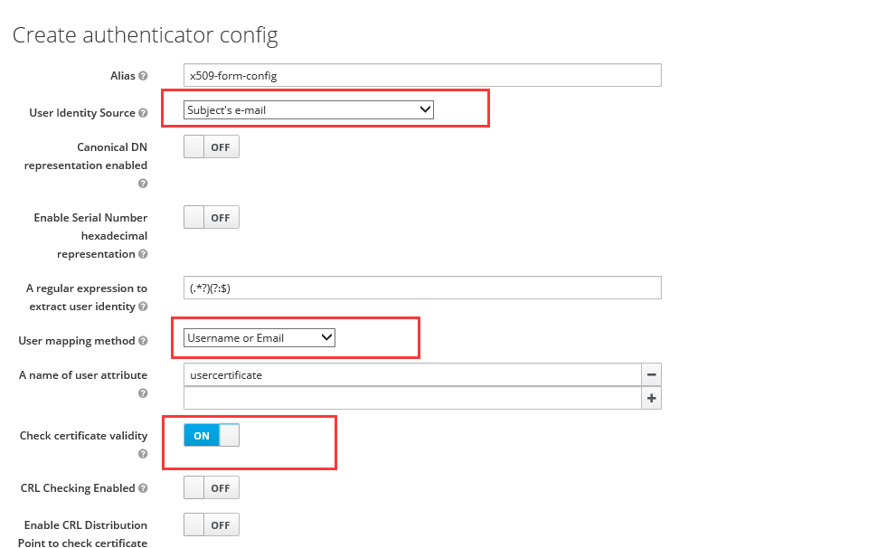The width and height of the screenshot is (896, 548).
Task: View help for Canonical DN representation
Action: [142, 184]
